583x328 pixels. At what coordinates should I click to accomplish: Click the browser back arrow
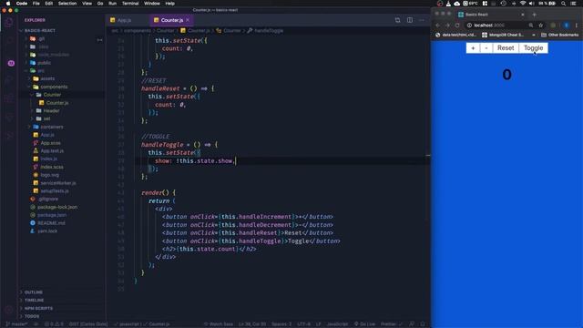point(437,26)
